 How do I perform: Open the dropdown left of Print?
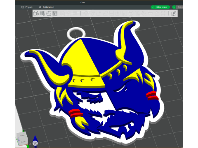[x=174, y=7]
